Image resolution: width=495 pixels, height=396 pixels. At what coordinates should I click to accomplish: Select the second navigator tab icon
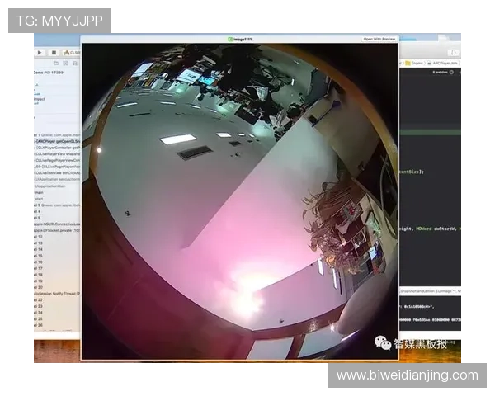[x=65, y=64]
